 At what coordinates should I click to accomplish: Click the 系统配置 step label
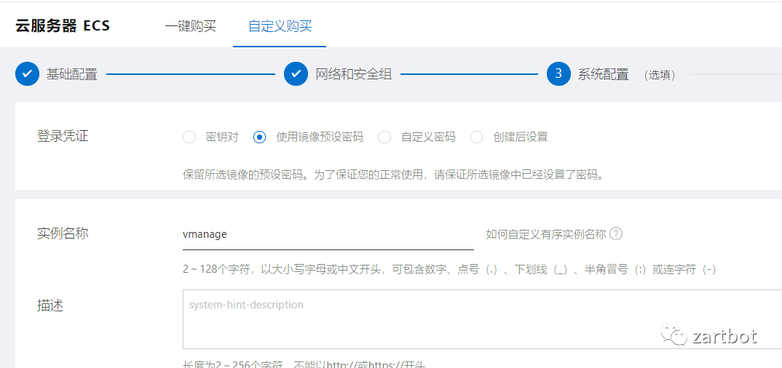click(x=604, y=74)
